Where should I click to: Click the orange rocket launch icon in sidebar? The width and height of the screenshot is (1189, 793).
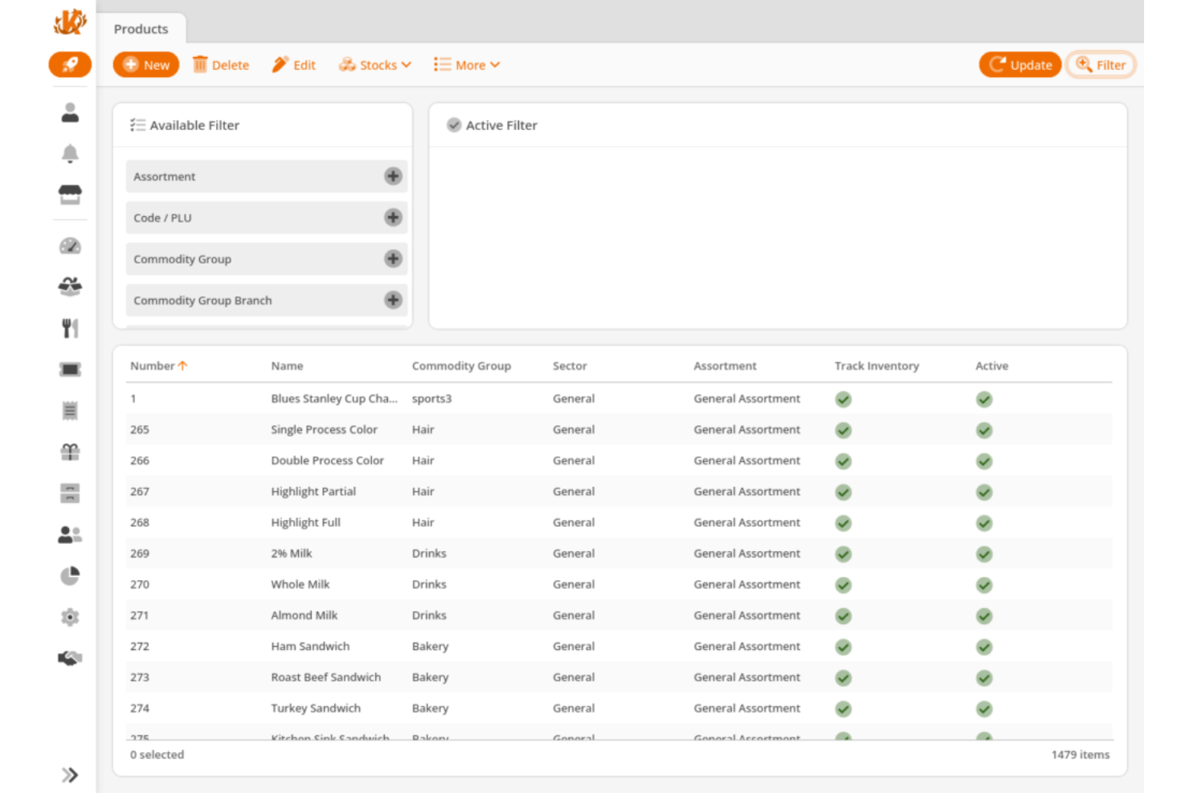[x=70, y=64]
